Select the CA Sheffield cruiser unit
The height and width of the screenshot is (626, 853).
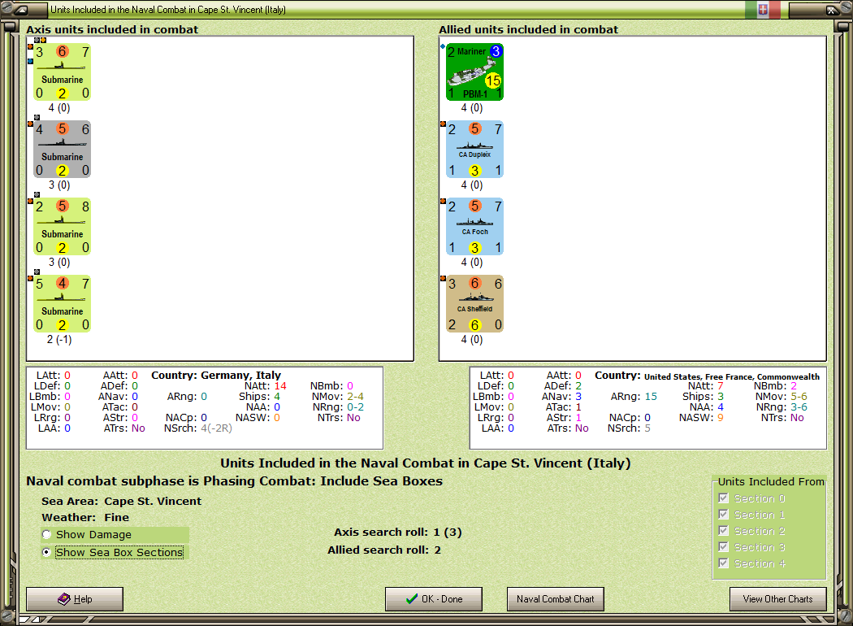click(x=475, y=304)
